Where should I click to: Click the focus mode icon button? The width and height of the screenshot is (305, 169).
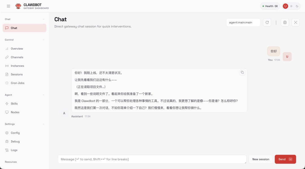[x=295, y=23]
